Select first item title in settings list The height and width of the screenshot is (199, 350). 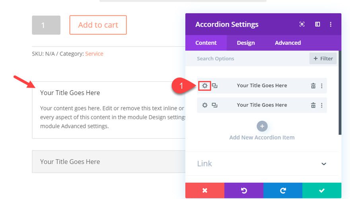262,85
